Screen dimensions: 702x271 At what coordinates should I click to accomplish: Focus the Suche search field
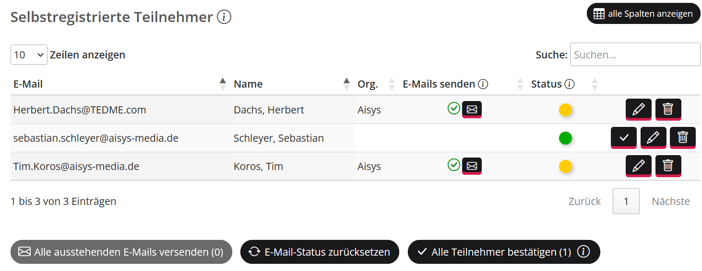635,55
